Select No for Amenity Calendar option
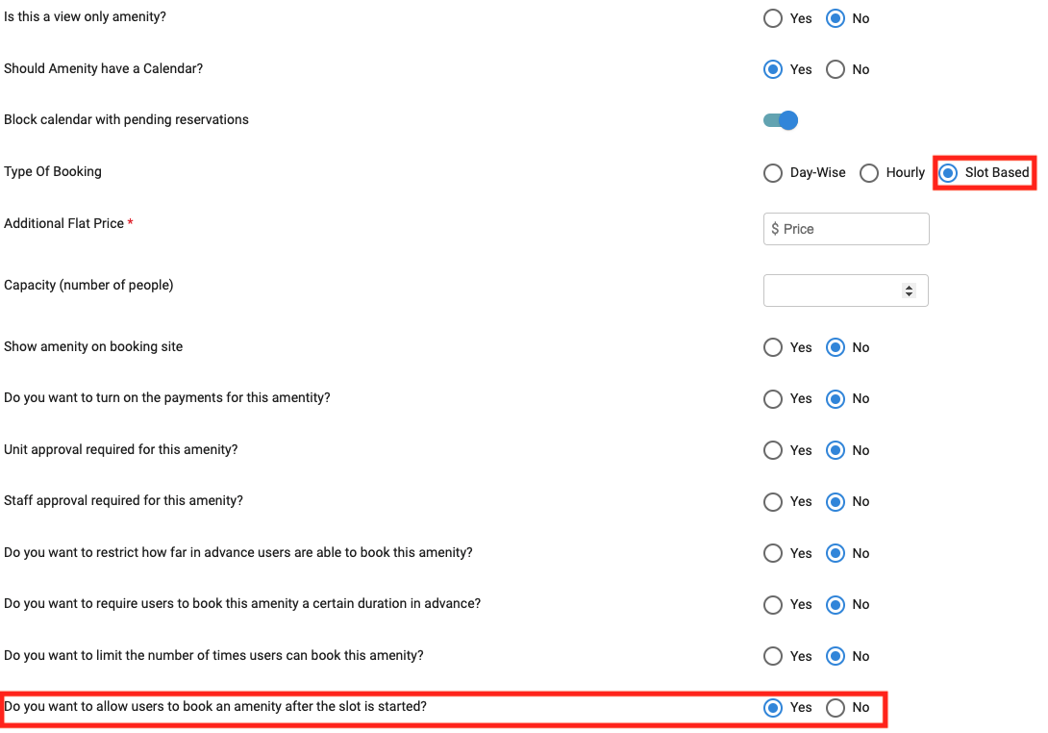This screenshot has width=1048, height=733. click(x=836, y=69)
